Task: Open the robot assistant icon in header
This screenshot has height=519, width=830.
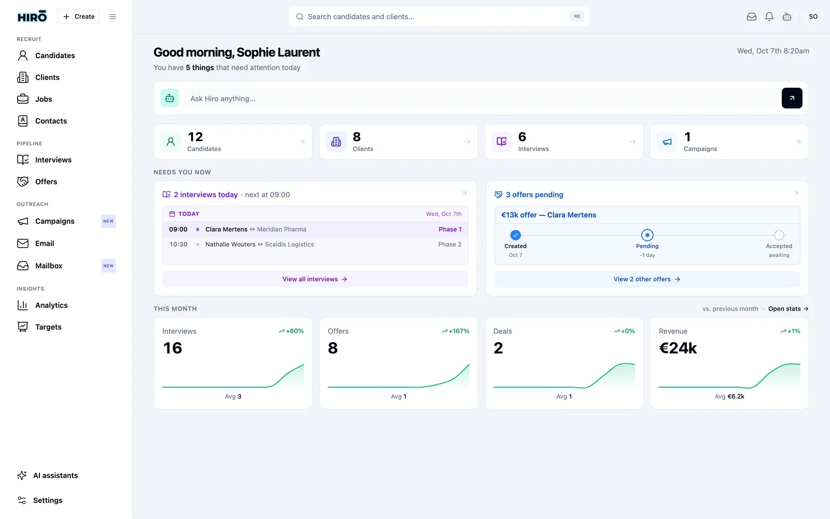Action: [787, 17]
